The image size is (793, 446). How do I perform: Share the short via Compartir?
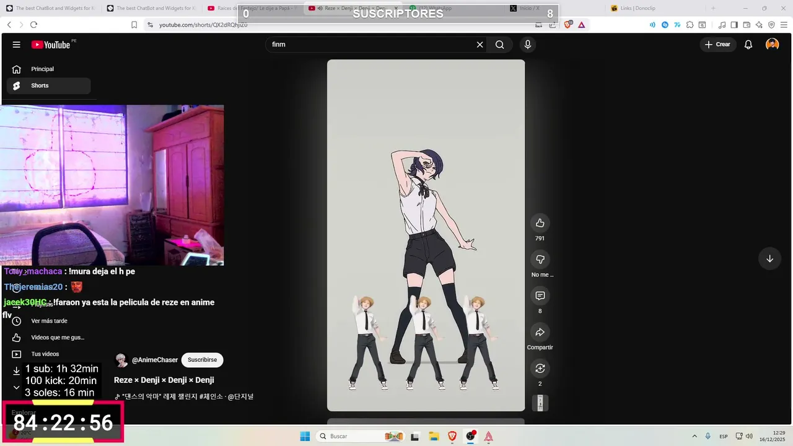pos(540,333)
